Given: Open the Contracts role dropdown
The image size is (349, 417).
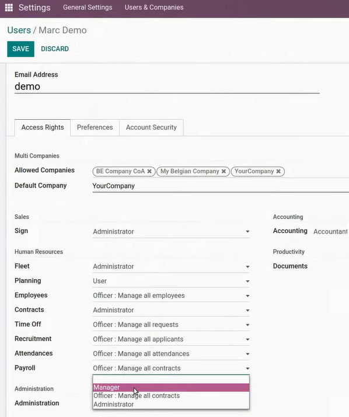Looking at the screenshot, I should tap(171, 310).
